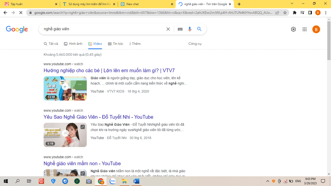The height and width of the screenshot is (186, 331).
Task: Expand the tab search chevron
Action: [x=292, y=4]
